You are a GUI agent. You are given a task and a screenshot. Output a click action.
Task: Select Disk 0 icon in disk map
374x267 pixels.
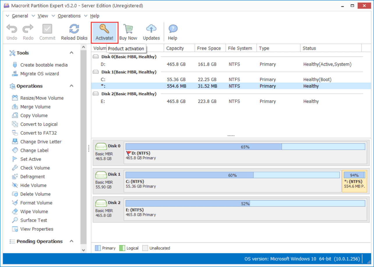coord(101,147)
